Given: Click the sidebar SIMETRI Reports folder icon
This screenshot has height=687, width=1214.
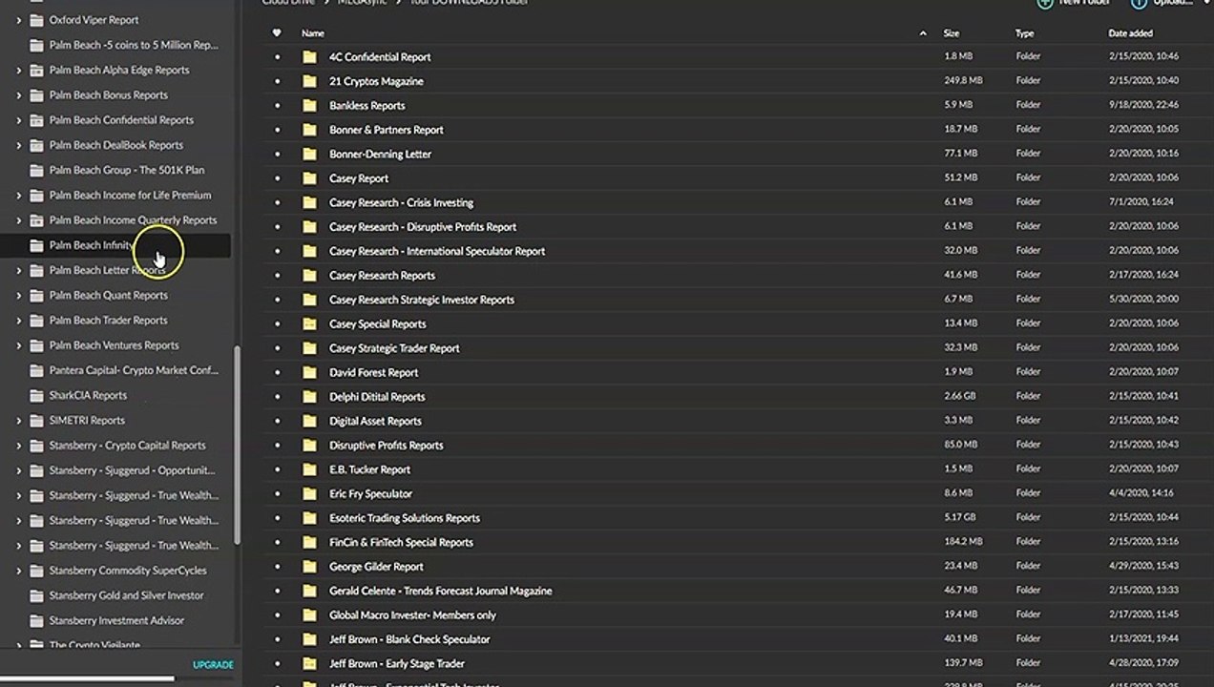Looking at the screenshot, I should click(37, 421).
